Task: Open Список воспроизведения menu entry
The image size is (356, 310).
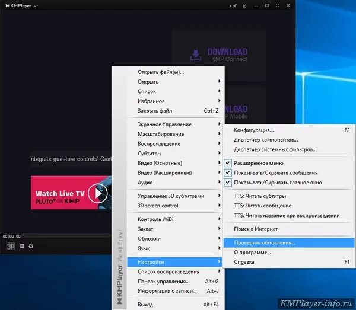Action: pos(176,271)
